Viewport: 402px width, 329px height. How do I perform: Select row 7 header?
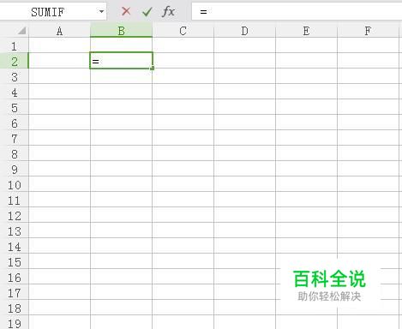pyautogui.click(x=15, y=138)
